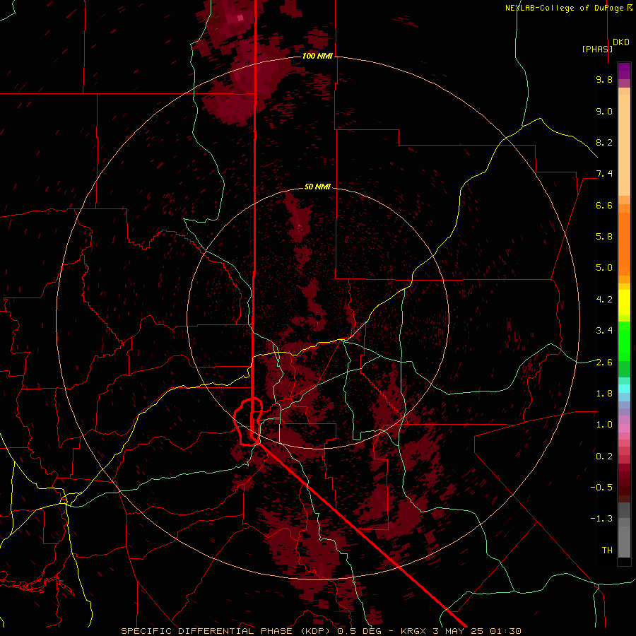Viewport: 636px width, 636px height.
Task: Click the 50 NMI range ring label
Action: [x=317, y=187]
